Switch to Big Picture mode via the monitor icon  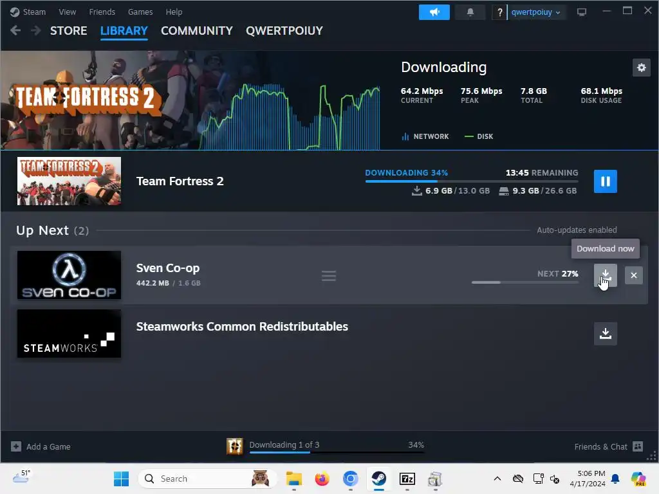(x=582, y=12)
